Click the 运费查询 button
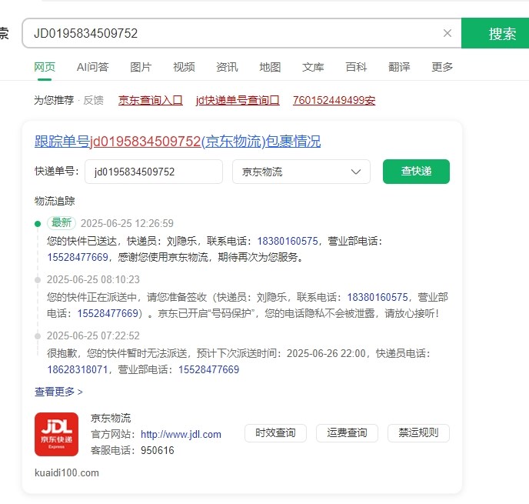 click(347, 432)
